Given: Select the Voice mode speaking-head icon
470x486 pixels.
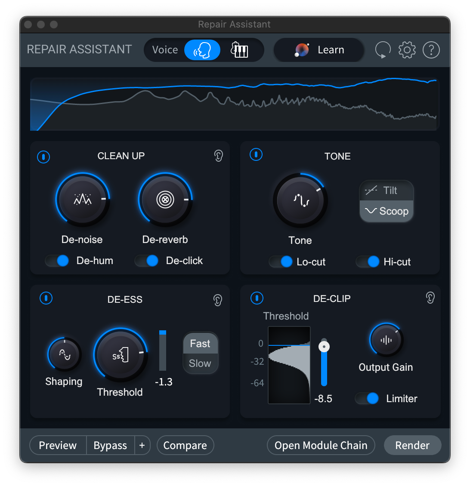Looking at the screenshot, I should (x=202, y=49).
